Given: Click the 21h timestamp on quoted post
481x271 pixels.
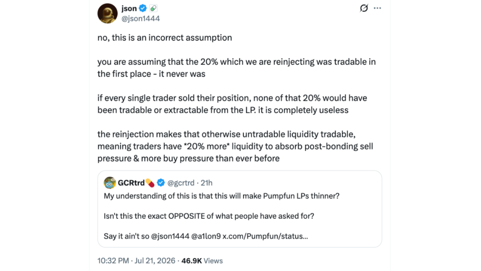Looking at the screenshot, I should pos(207,183).
